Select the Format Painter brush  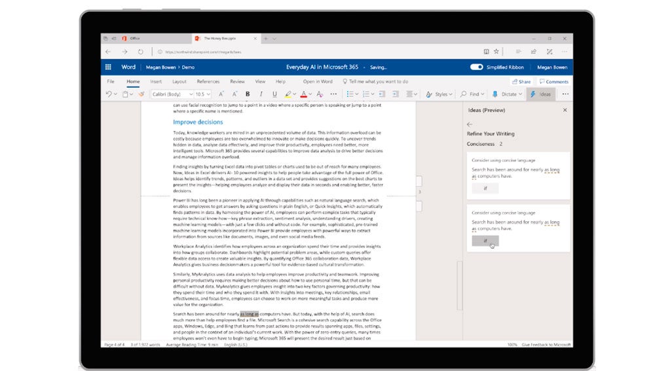[141, 94]
